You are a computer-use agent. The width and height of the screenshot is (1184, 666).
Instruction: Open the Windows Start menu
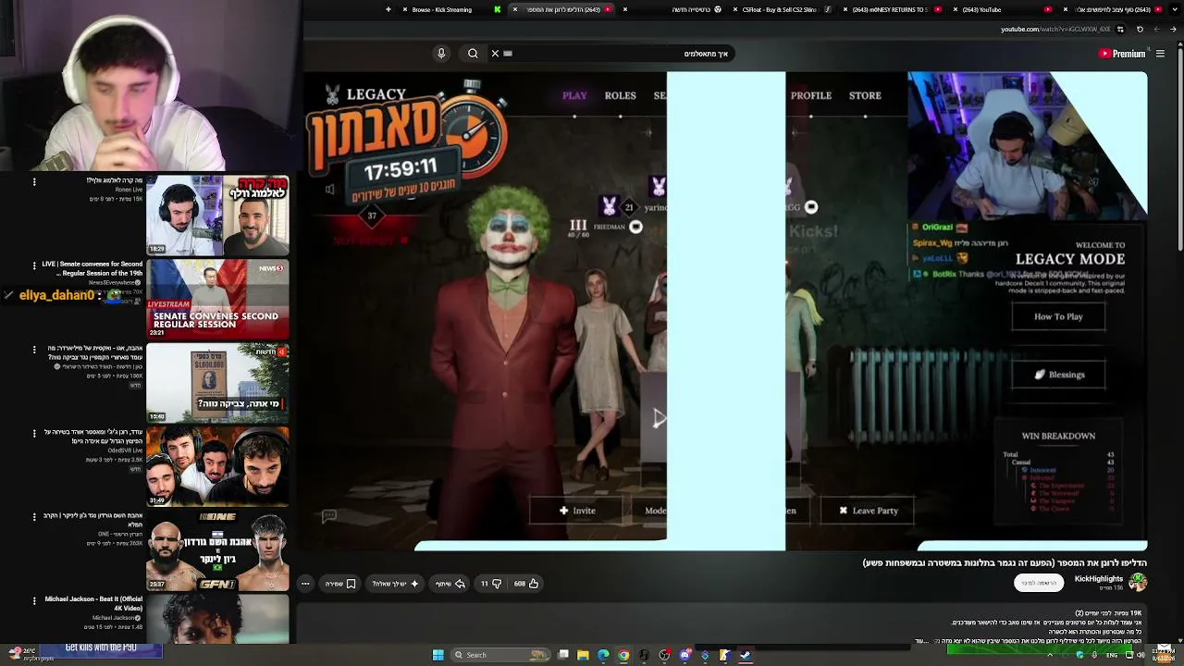tap(438, 655)
